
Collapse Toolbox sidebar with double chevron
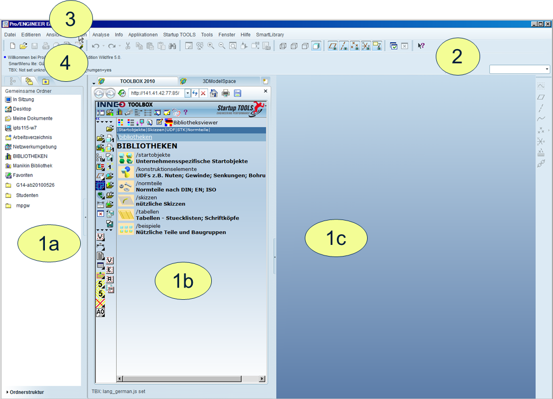[x=98, y=119]
